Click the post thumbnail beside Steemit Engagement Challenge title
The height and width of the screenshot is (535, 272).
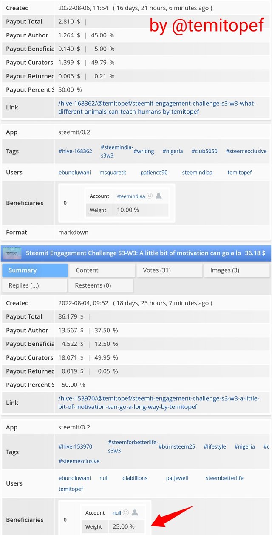[x=12, y=253]
